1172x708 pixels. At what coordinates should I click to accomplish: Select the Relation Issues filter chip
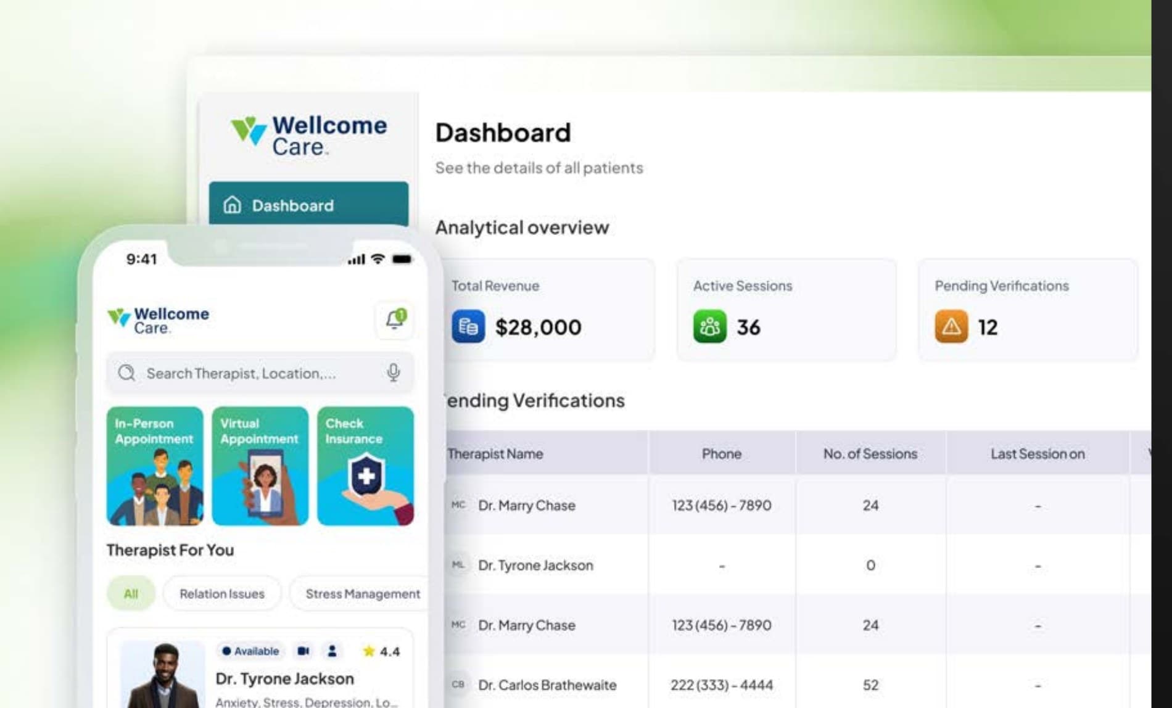click(222, 593)
